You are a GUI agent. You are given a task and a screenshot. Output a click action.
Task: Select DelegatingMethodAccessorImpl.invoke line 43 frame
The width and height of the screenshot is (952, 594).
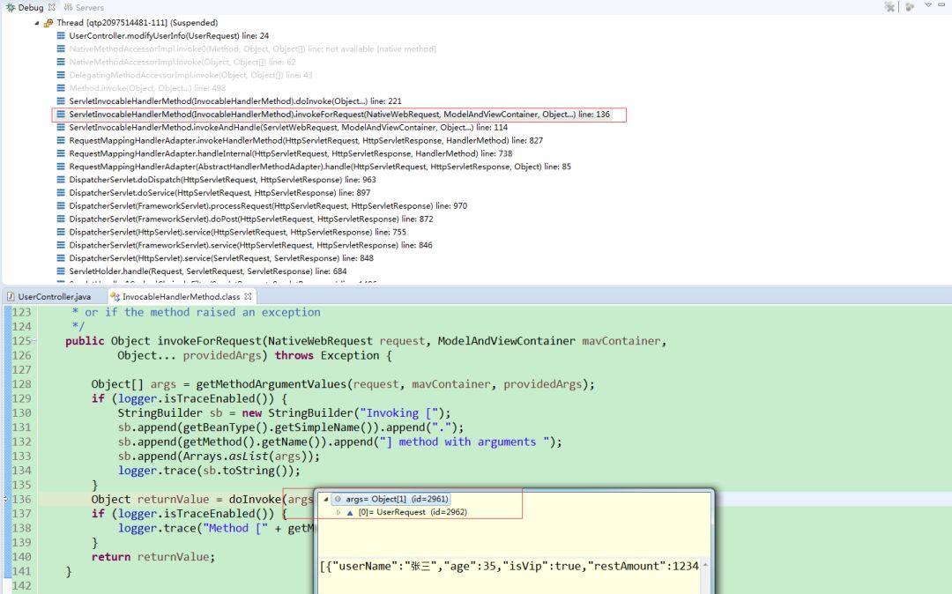pyautogui.click(x=190, y=75)
